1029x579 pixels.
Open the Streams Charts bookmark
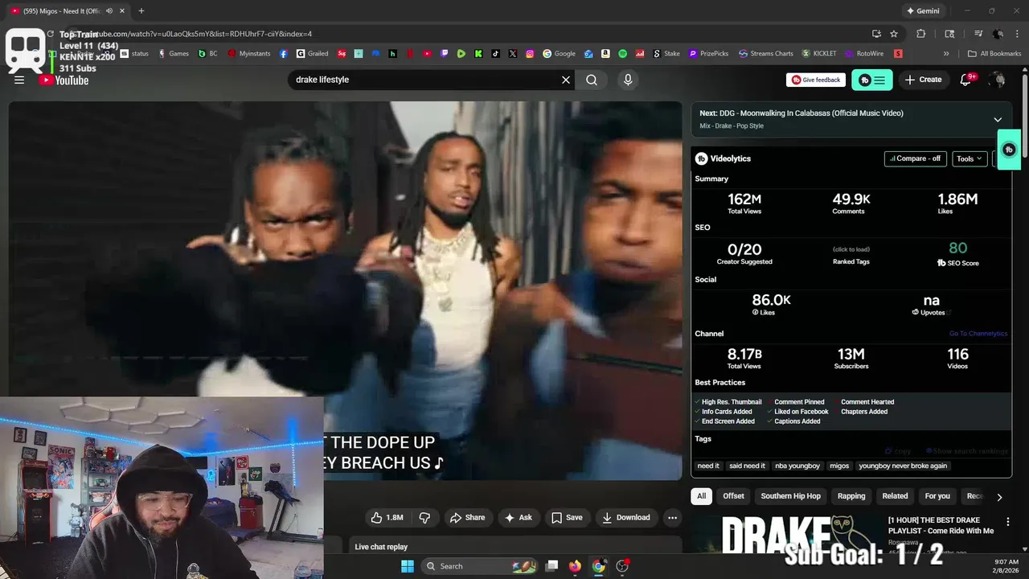point(766,54)
